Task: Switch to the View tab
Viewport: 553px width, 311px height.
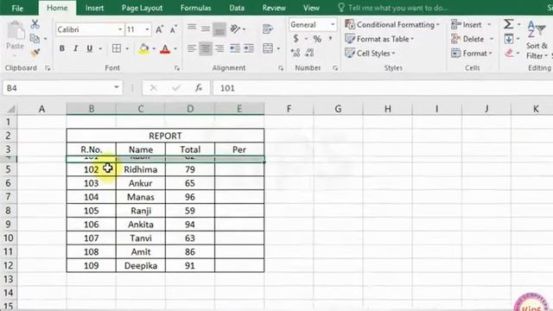Action: (311, 8)
